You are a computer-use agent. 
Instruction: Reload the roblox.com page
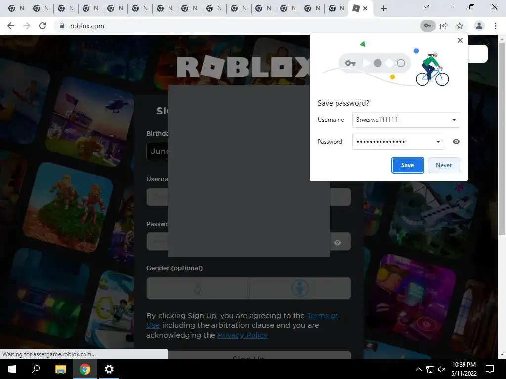coord(42,26)
